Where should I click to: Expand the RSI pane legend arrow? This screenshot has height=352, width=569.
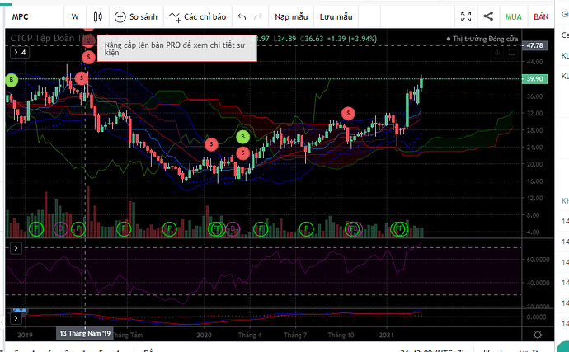[x=16, y=248]
